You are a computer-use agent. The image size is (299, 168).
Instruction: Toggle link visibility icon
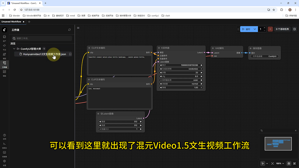tap(294, 163)
